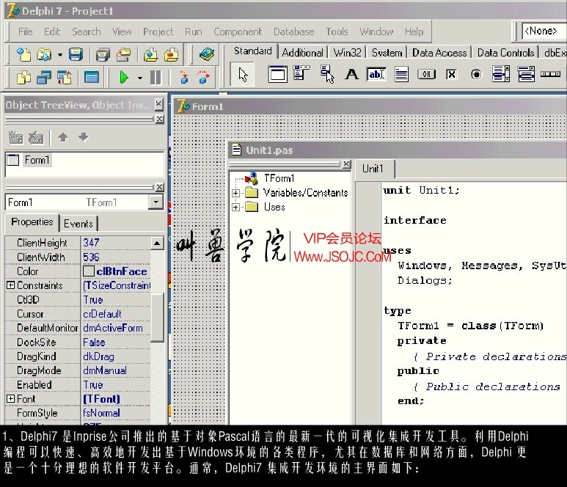
Task: Click the Help contents book icon
Action: click(207, 54)
